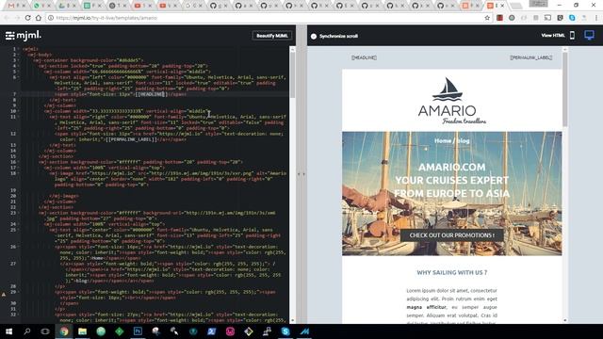The width and height of the screenshot is (603, 339).
Task: Place cursor on editor line 7 with [[HEADLINE]]
Action: pyautogui.click(x=153, y=94)
